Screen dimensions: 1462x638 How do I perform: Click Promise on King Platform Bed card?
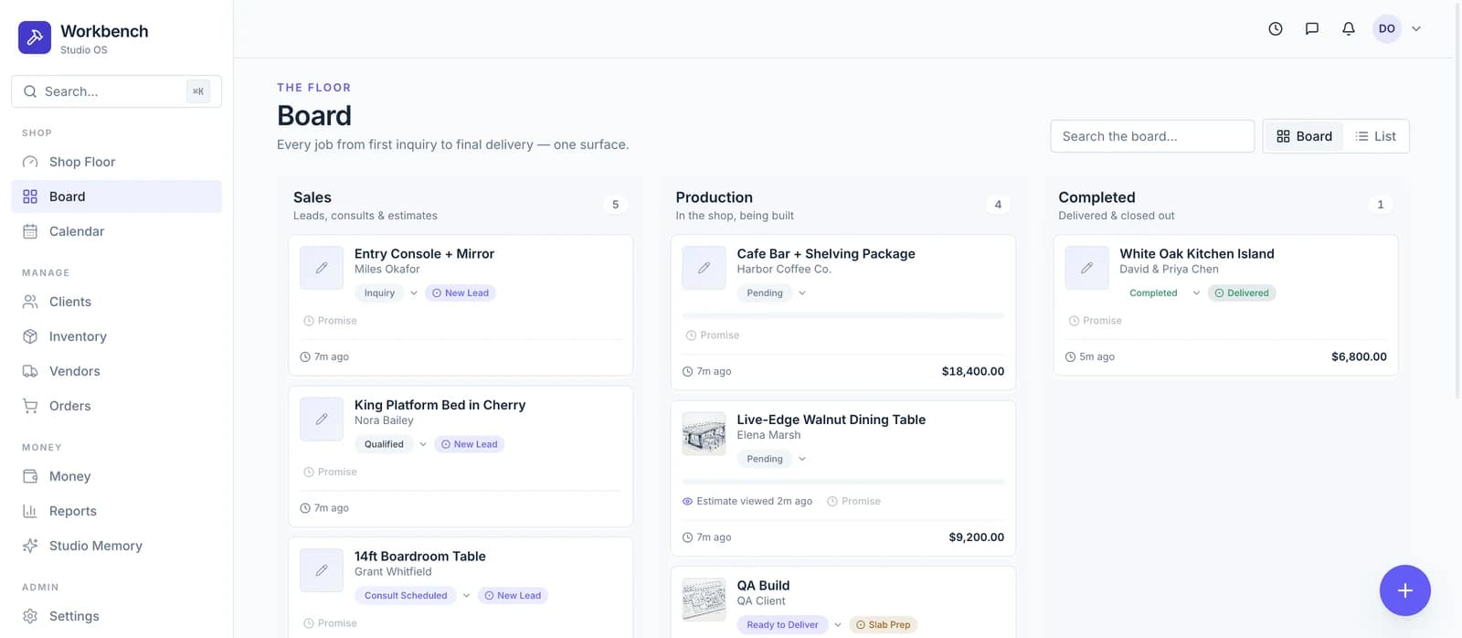tap(330, 472)
